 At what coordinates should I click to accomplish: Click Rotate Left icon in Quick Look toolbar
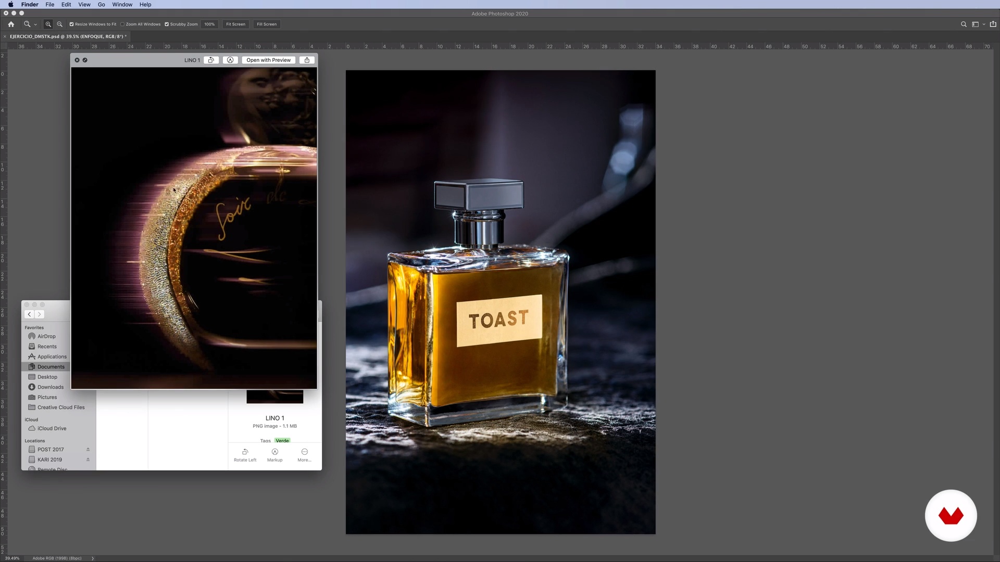211,60
